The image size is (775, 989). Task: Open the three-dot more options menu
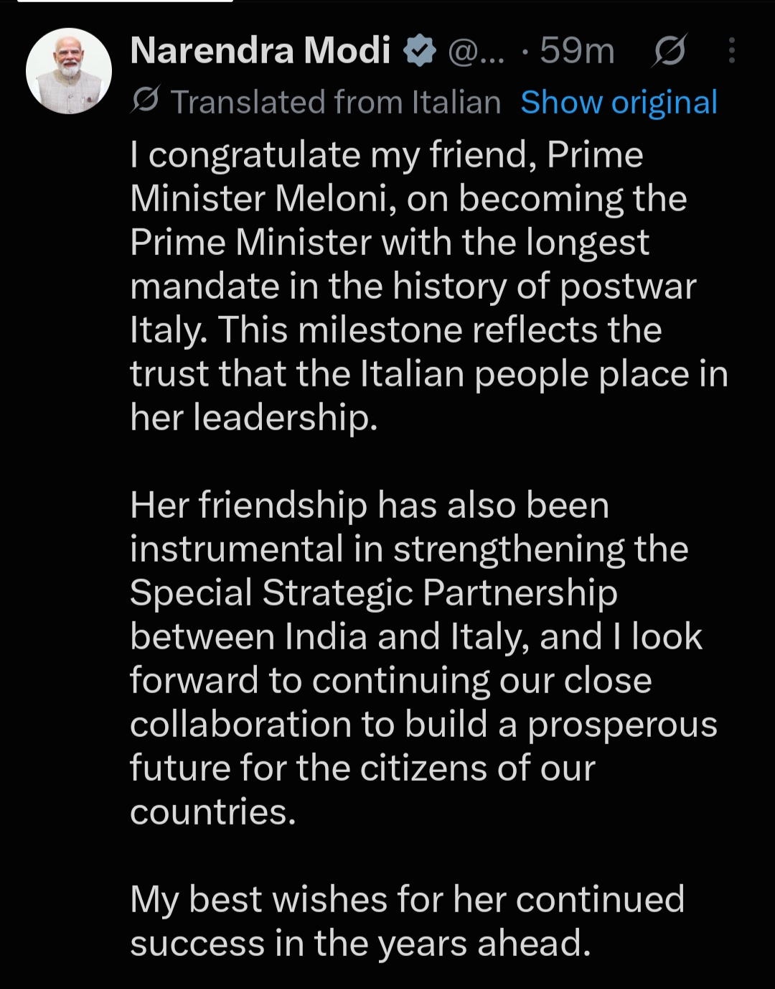point(731,51)
